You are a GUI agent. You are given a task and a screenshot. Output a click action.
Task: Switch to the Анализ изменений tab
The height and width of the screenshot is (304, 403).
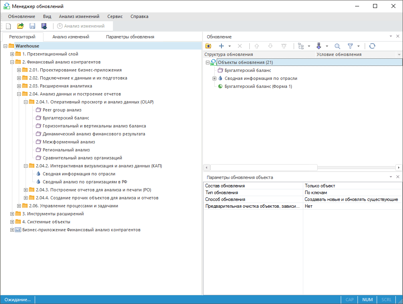[x=71, y=37]
